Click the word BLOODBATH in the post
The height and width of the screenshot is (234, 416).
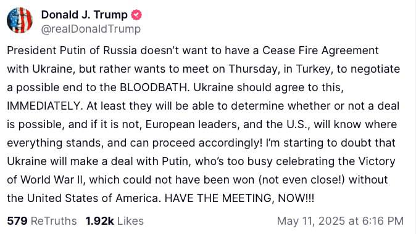154,87
